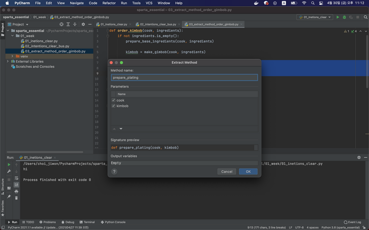This screenshot has height=230, width=369.
Task: Open the Apple menu
Action: (7, 3)
